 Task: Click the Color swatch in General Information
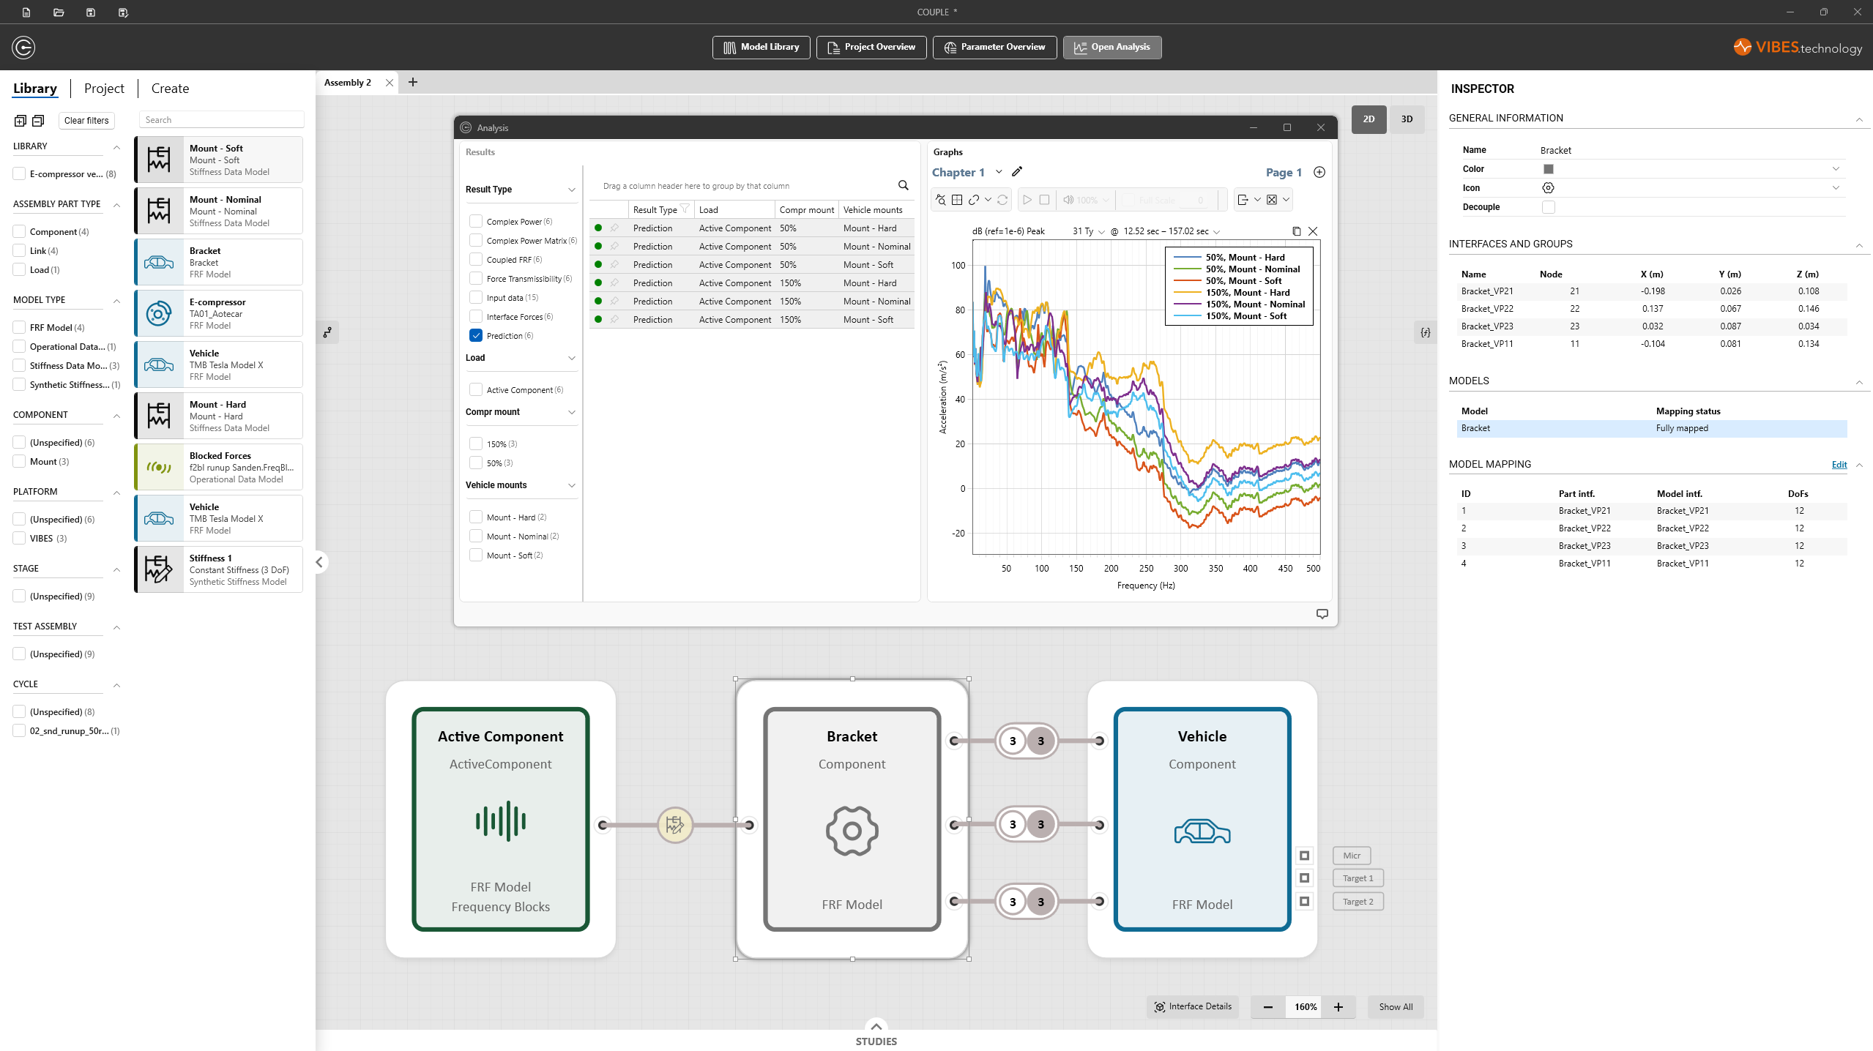pyautogui.click(x=1548, y=169)
